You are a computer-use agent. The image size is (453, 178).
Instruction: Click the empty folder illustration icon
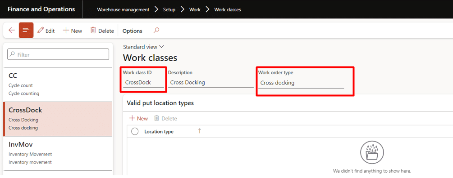[x=372, y=153]
